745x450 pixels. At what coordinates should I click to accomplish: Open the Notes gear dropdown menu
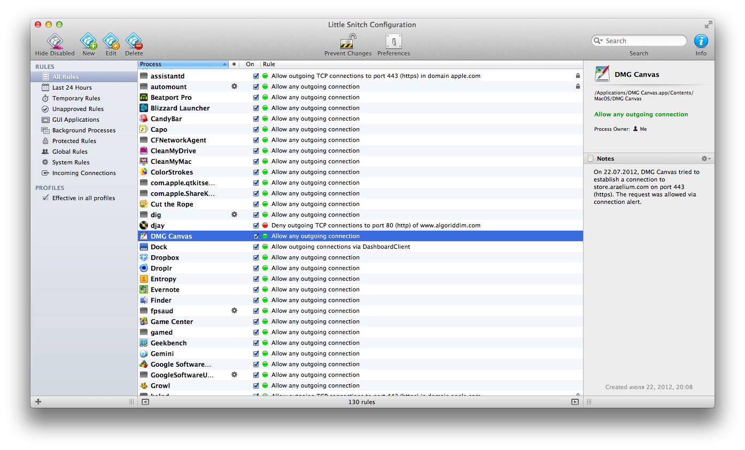(705, 159)
